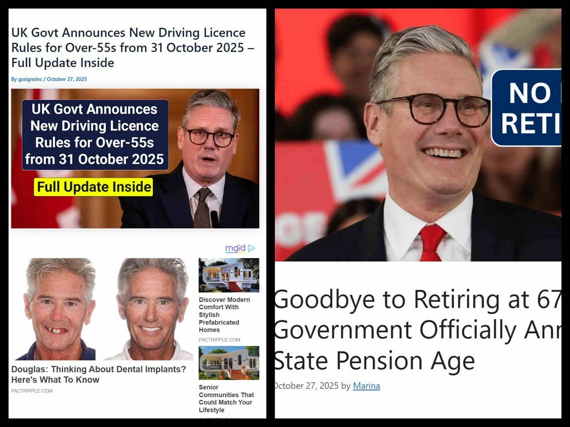Open the Discover Modern Comfort prefabricated homes ad

(224, 315)
